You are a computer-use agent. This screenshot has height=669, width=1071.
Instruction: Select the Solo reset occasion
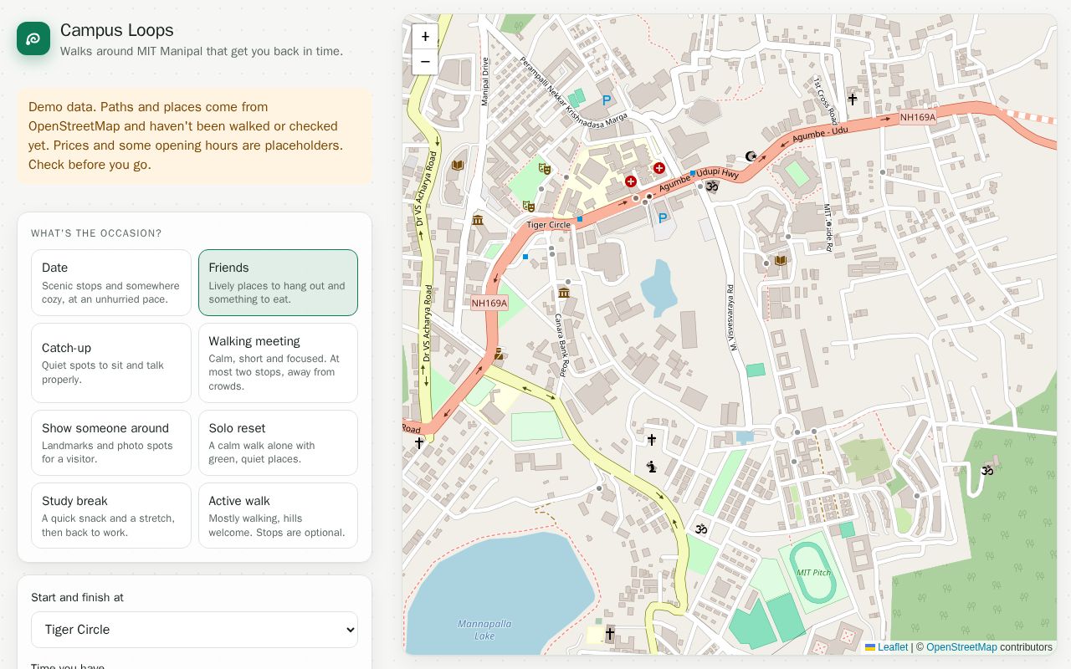coord(278,442)
